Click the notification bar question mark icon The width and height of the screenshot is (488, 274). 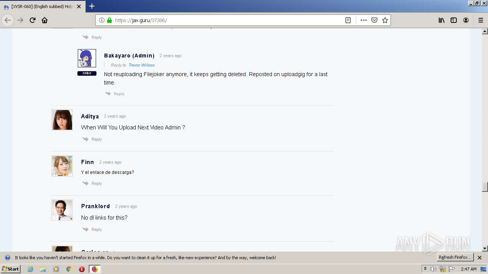click(7, 258)
